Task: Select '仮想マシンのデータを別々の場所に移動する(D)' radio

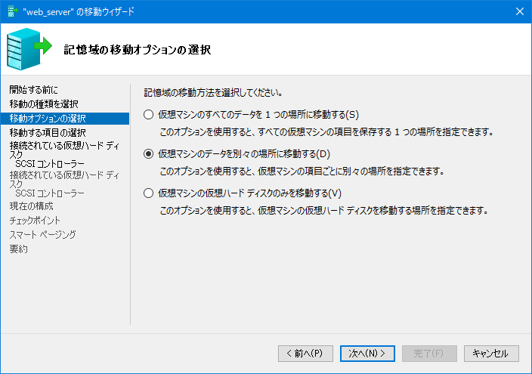Action: 148,154
